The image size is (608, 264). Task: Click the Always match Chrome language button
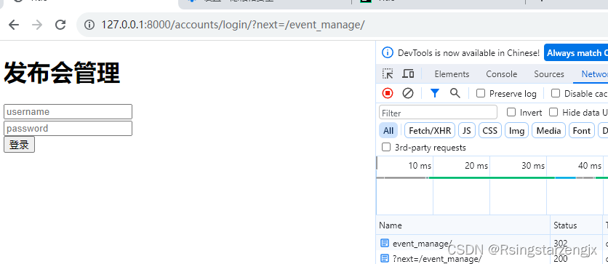576,53
